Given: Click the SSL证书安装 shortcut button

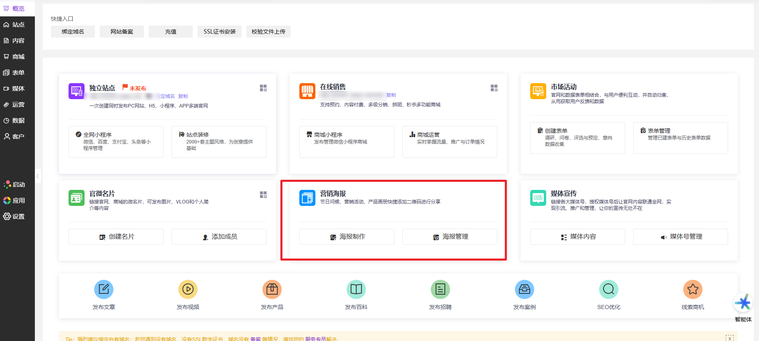Looking at the screenshot, I should pos(220,32).
